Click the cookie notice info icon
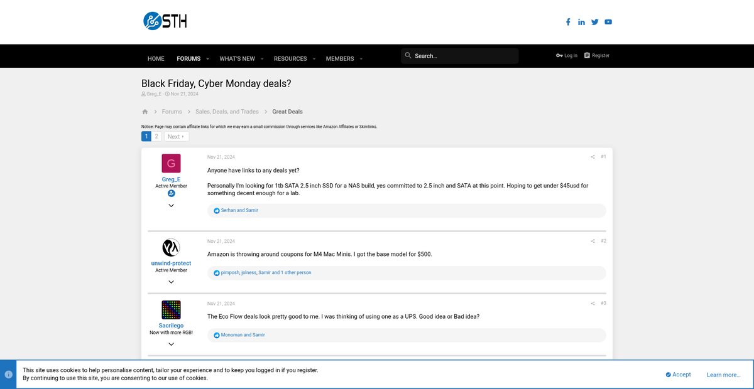Viewport: 754px width, 389px height. 8,375
